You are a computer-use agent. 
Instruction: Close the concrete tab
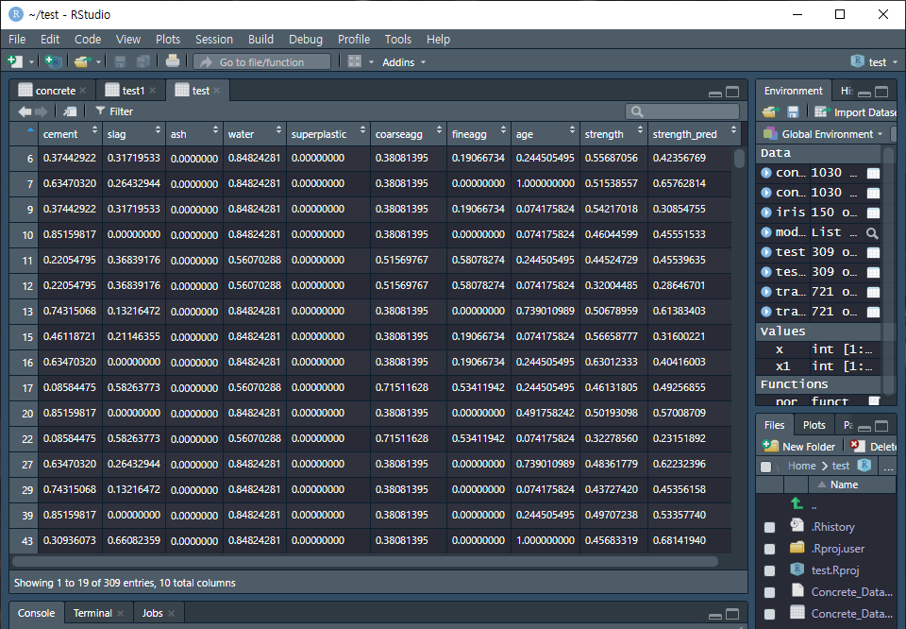coord(83,90)
